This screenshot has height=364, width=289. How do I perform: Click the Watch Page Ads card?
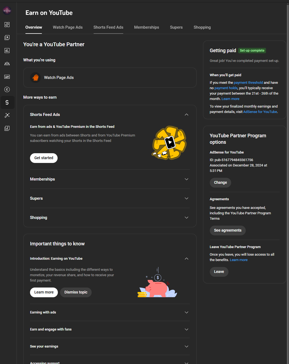[110, 78]
